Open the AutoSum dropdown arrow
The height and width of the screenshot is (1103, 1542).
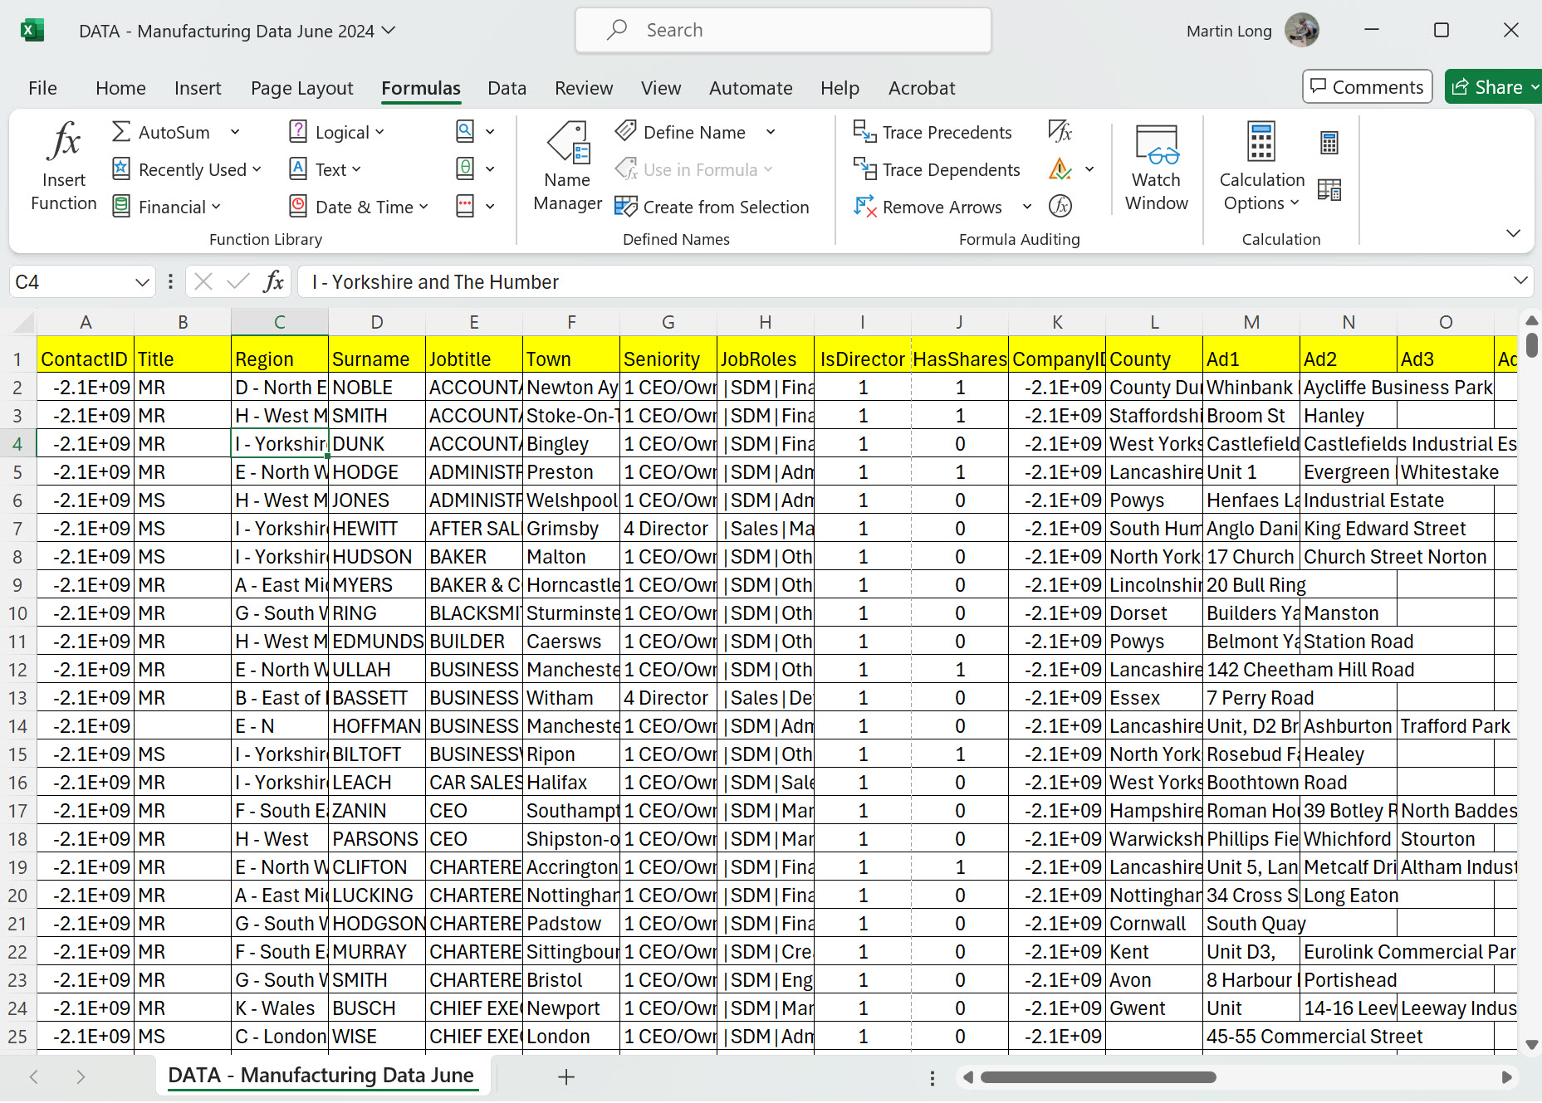235,132
